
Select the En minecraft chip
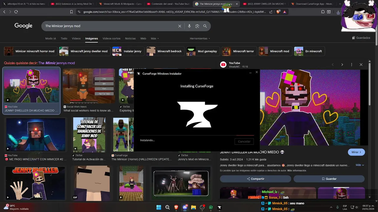coord(309,51)
